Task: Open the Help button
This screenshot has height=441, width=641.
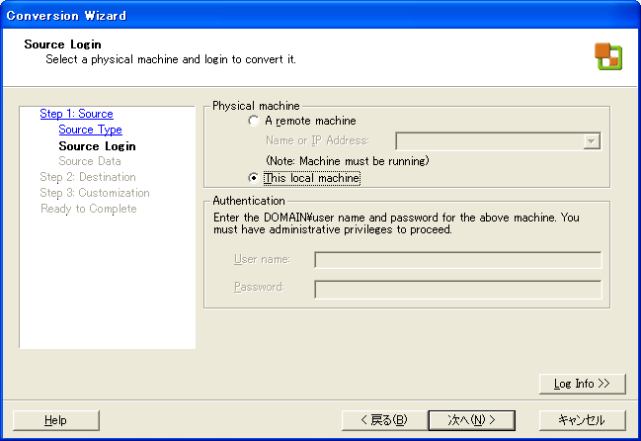Action: coord(56,420)
